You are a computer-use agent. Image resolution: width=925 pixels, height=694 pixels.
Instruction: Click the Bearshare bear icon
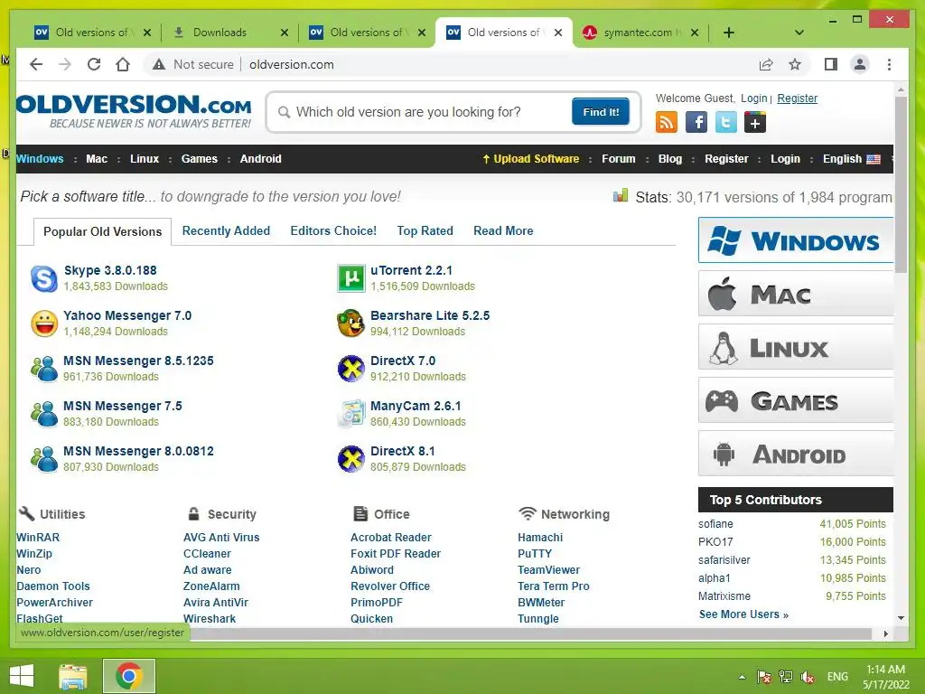click(x=351, y=324)
